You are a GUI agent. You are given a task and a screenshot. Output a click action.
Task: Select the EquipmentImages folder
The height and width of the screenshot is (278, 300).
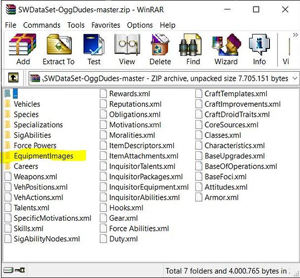click(x=39, y=156)
